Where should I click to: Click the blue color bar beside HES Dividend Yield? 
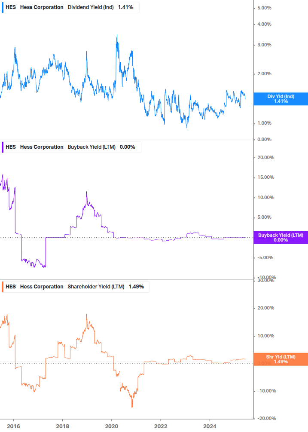click(x=3, y=7)
